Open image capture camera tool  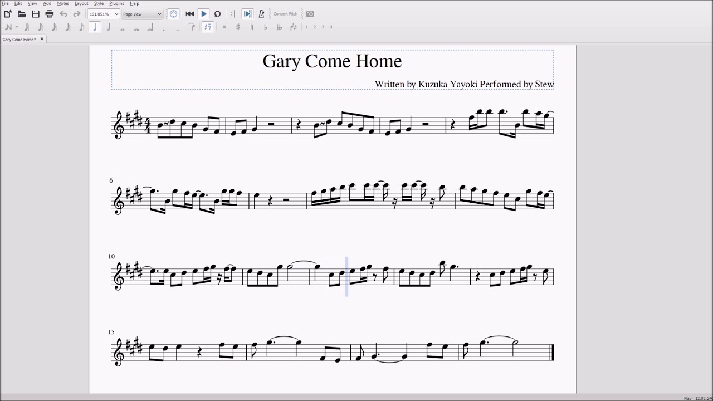310,14
